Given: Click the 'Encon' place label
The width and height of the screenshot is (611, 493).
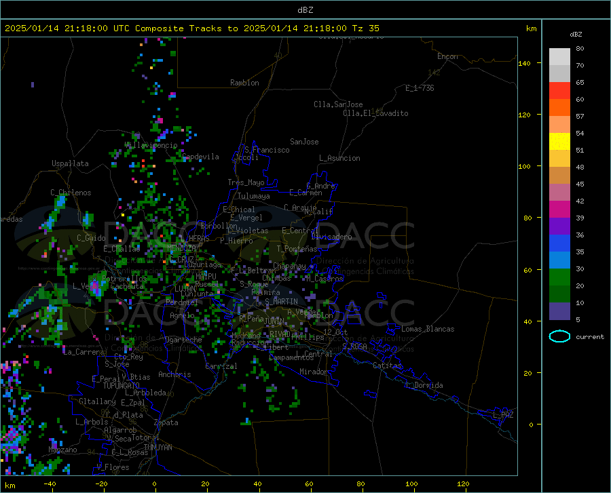Looking at the screenshot, I should pos(447,56).
